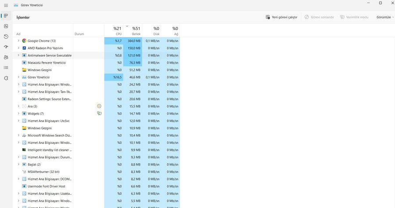Click the %1,7 CPU cell for Chrome

tap(114, 41)
